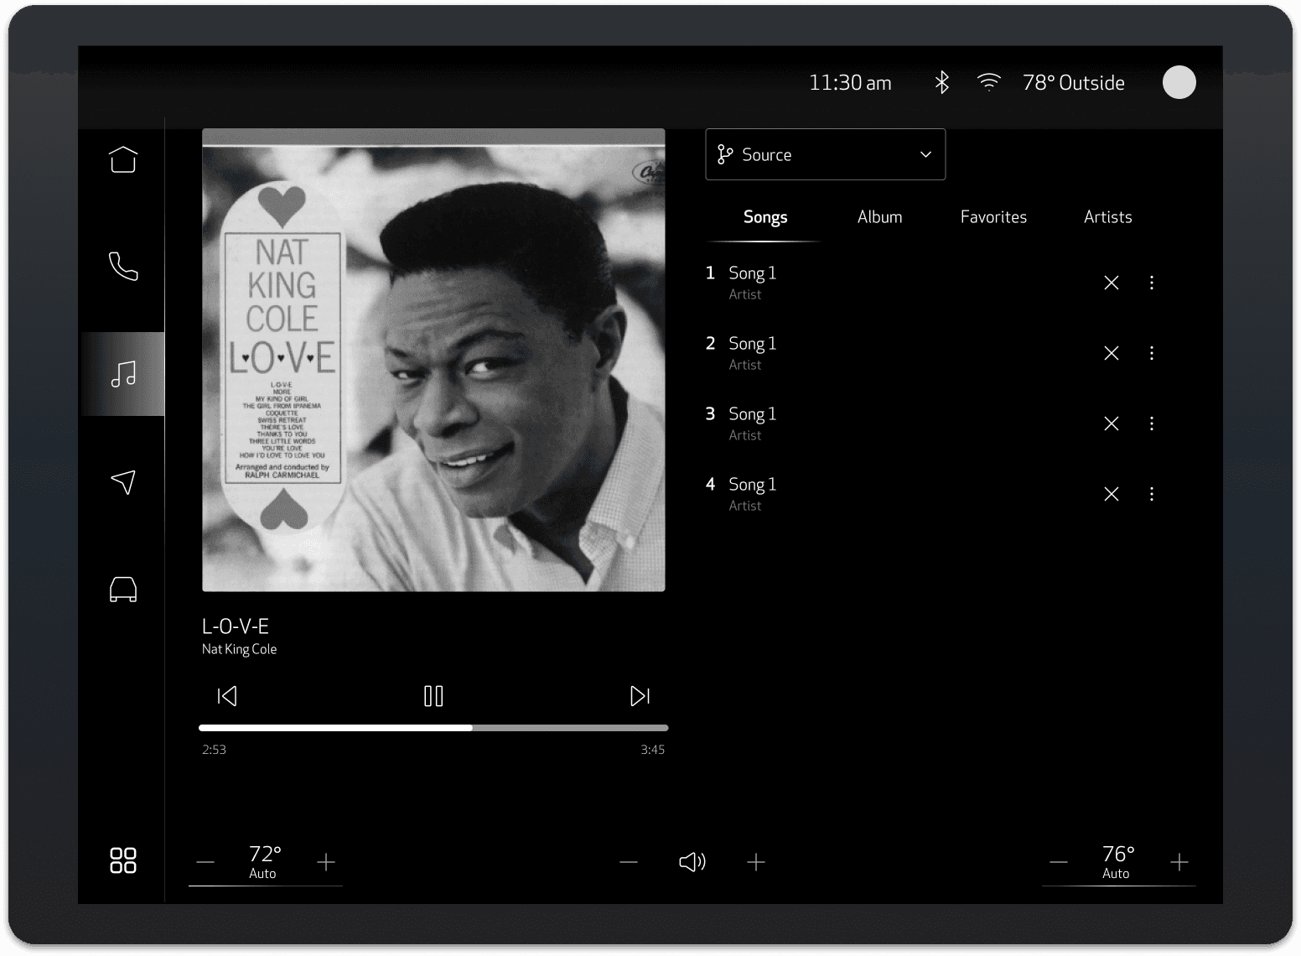Open the user profile circle
This screenshot has width=1301, height=956.
point(1179,82)
